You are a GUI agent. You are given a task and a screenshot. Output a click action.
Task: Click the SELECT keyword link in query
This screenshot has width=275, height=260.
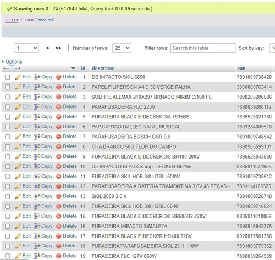point(12,20)
